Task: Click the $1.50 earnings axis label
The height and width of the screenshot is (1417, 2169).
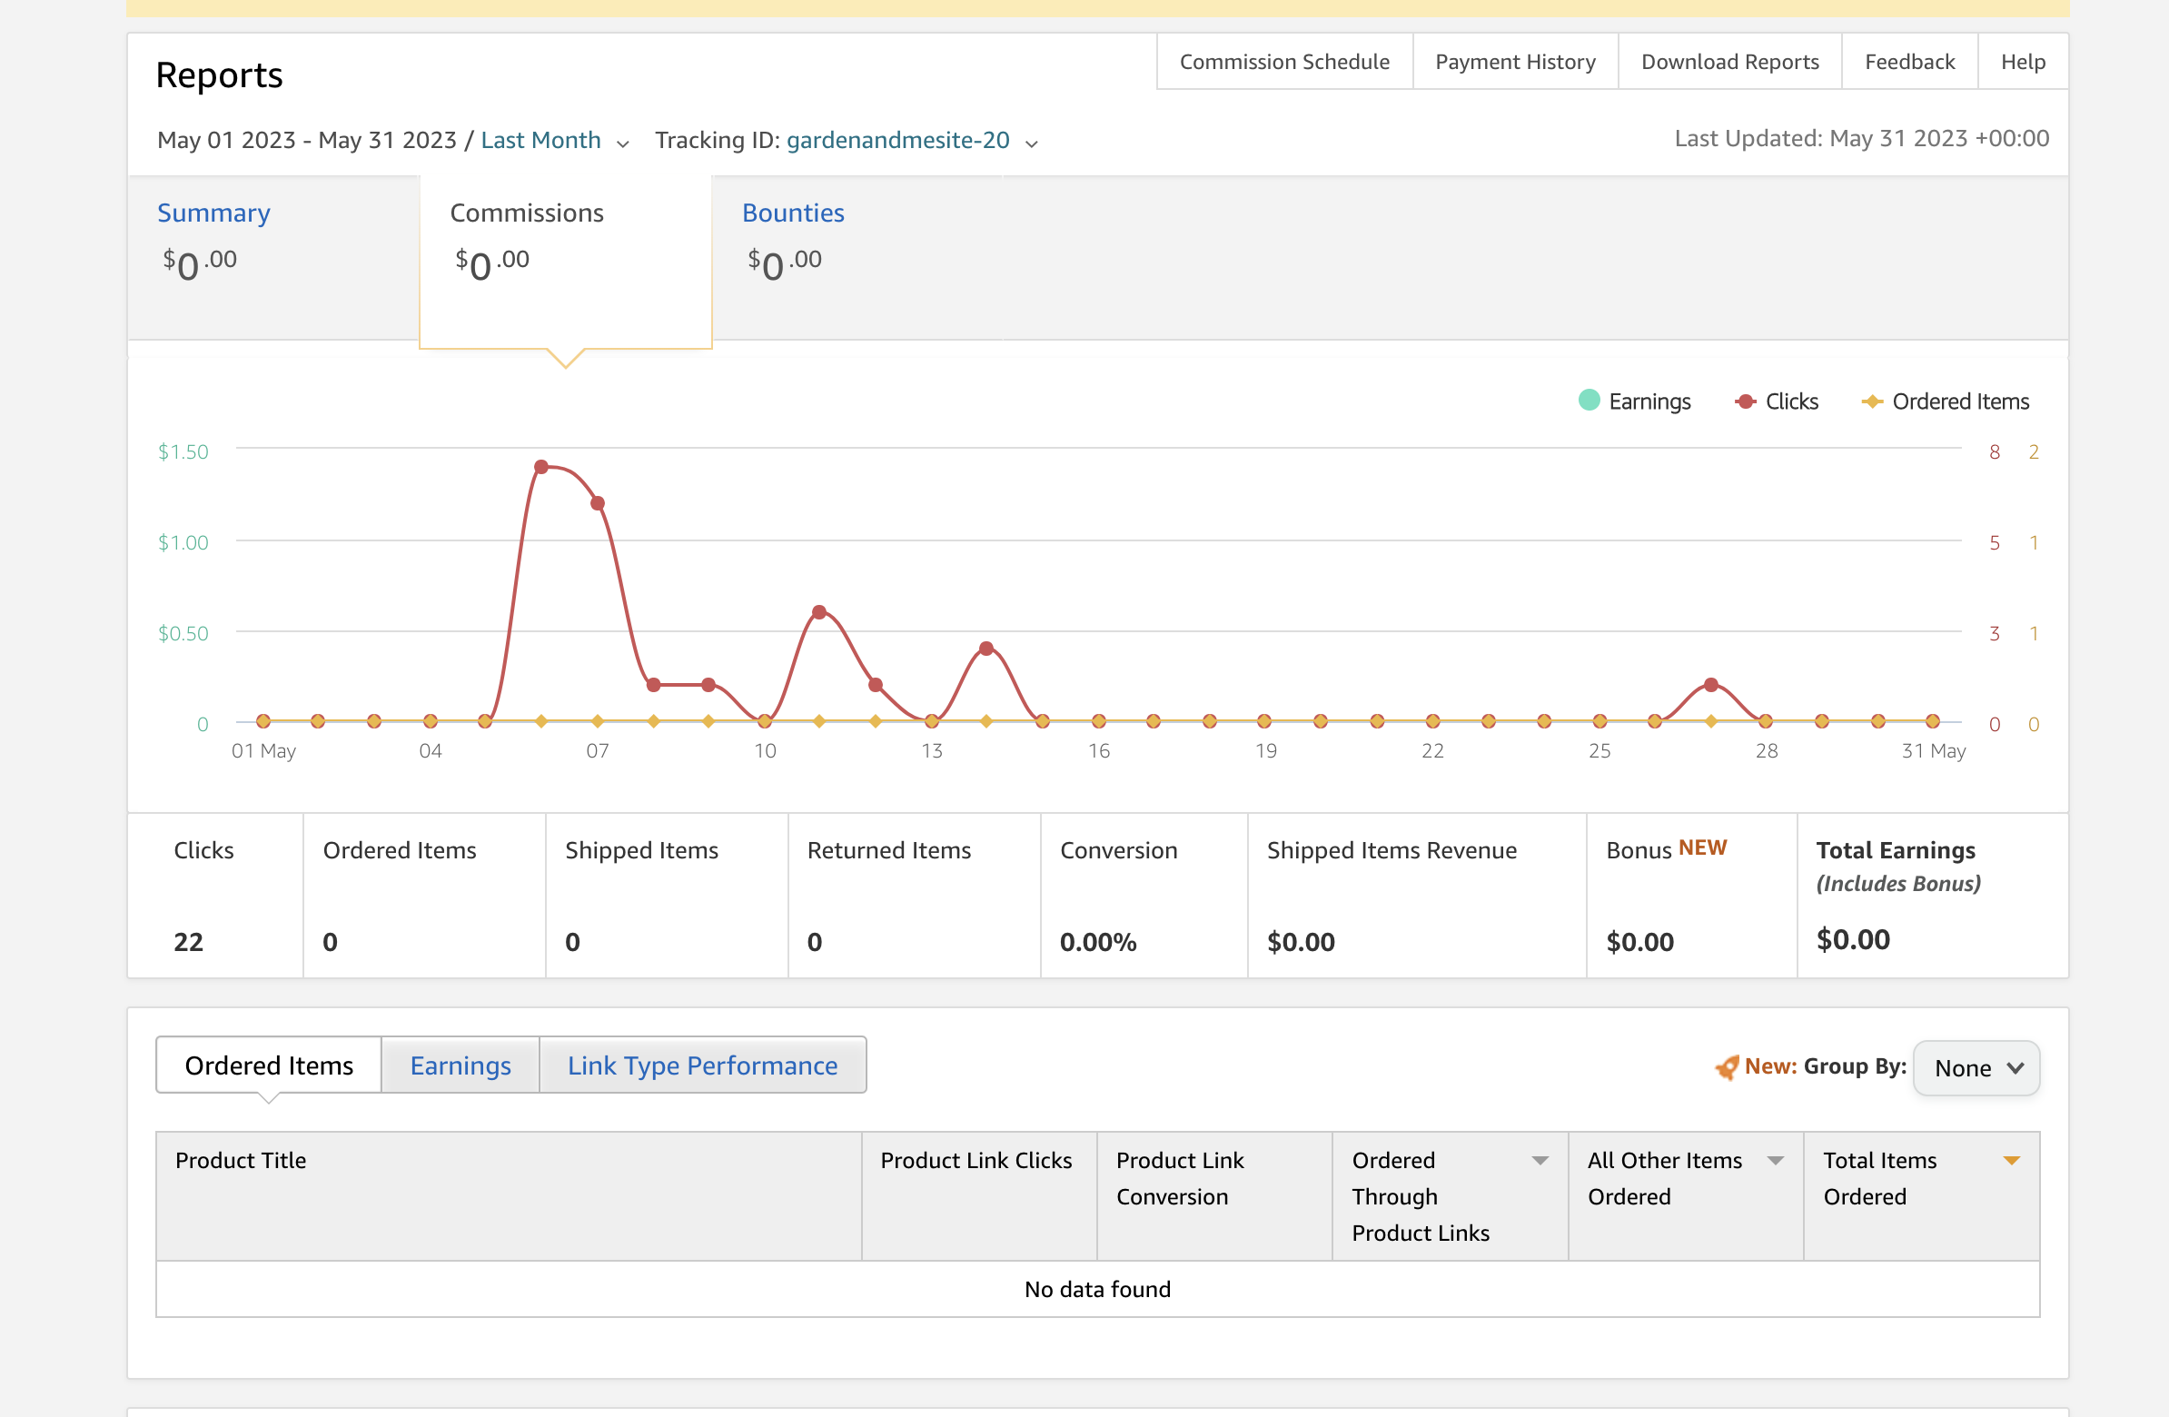Action: pos(183,451)
